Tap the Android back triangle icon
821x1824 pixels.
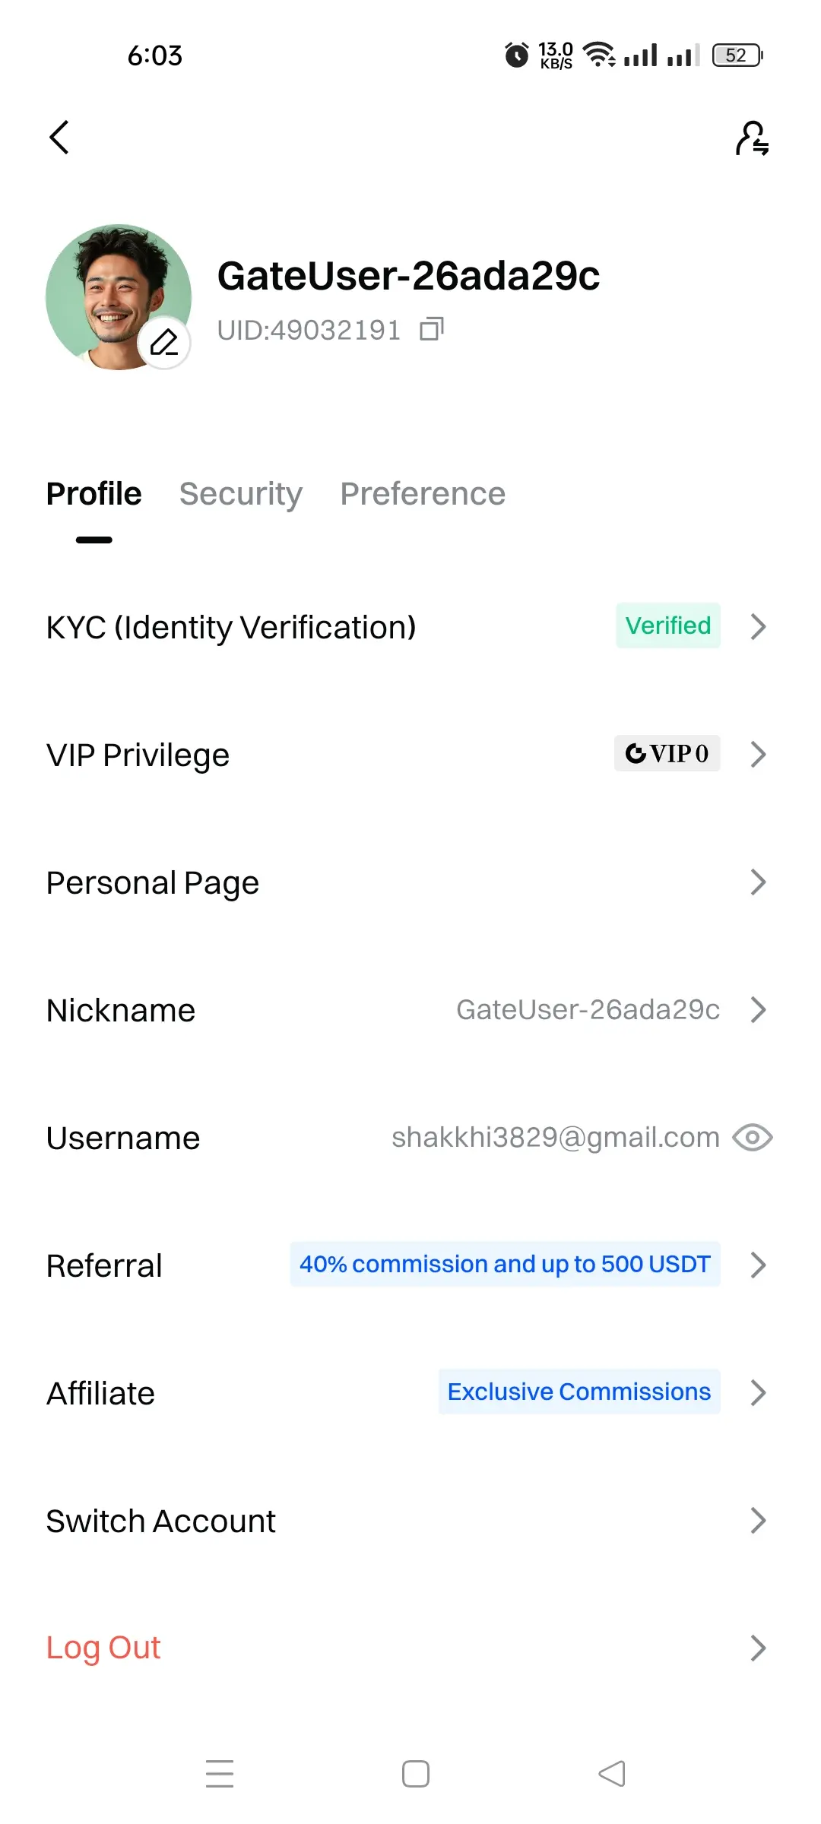[612, 1773]
